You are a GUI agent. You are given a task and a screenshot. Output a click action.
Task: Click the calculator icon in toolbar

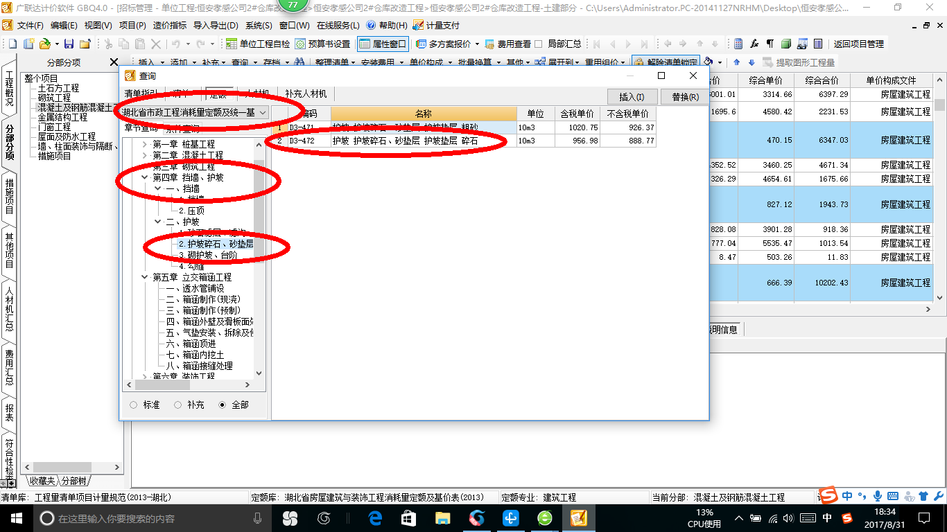[x=739, y=44]
